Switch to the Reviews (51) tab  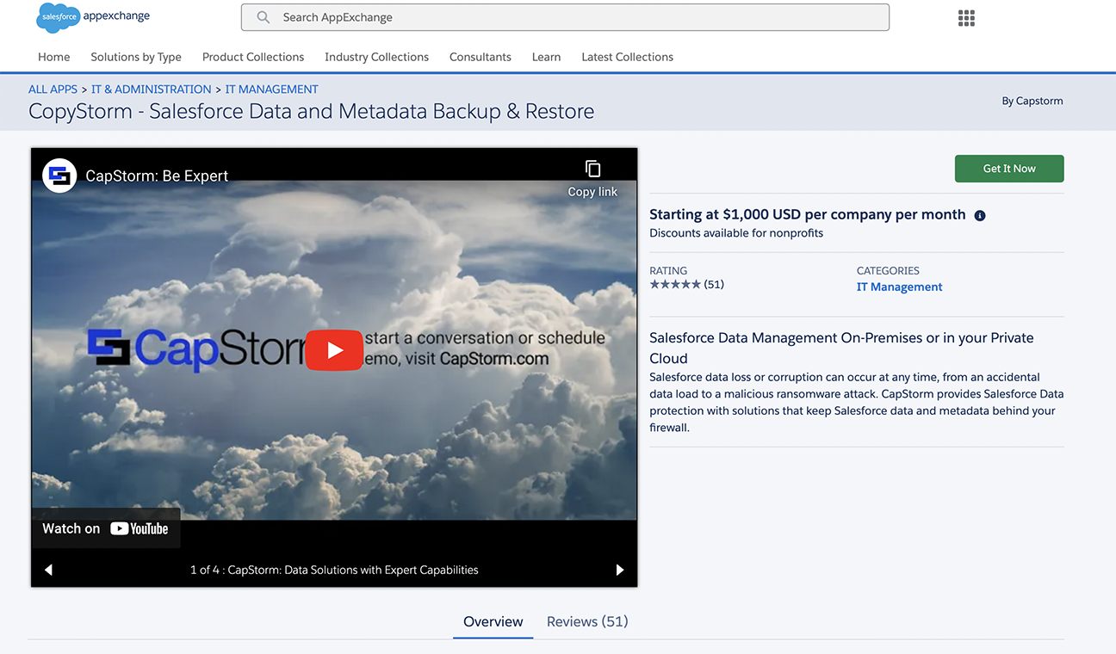point(587,621)
